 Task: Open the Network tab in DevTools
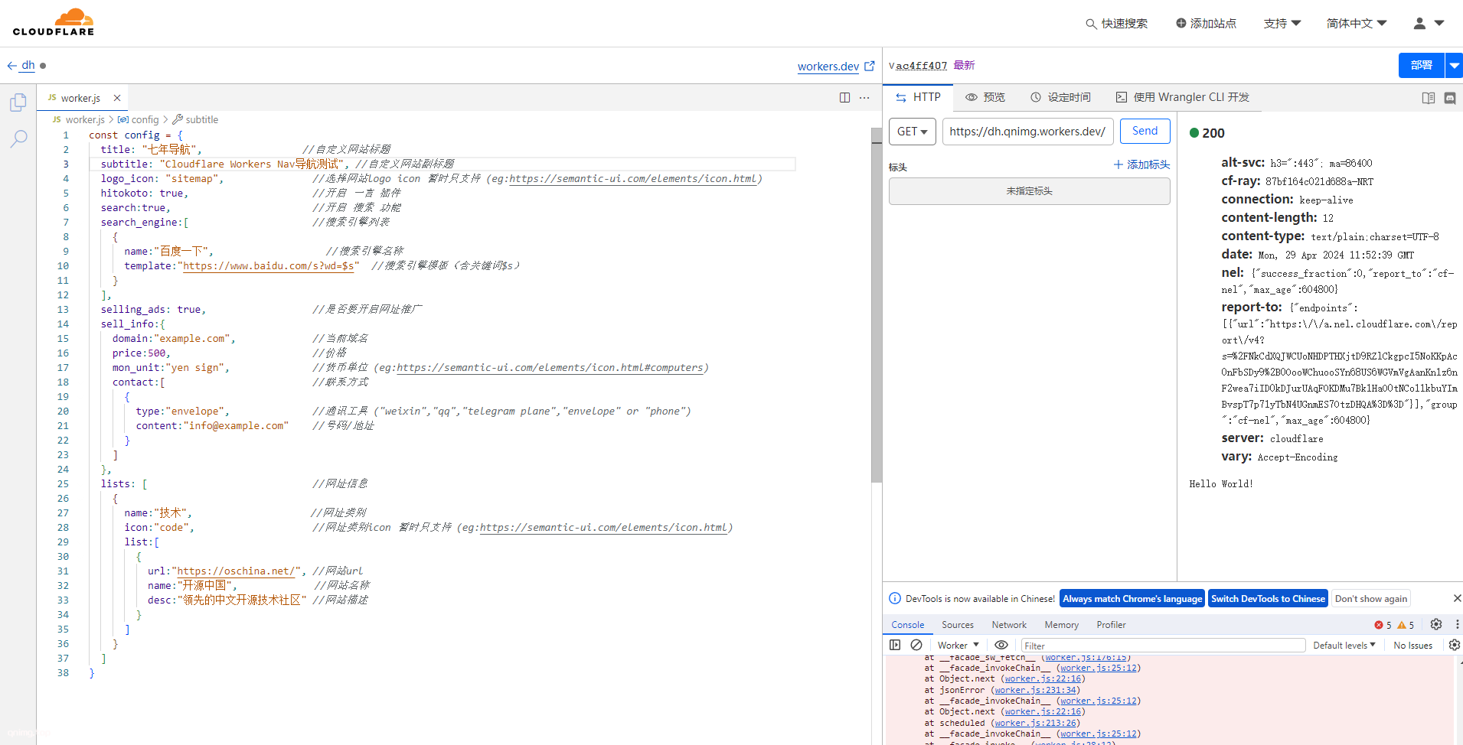pyautogui.click(x=1009, y=625)
